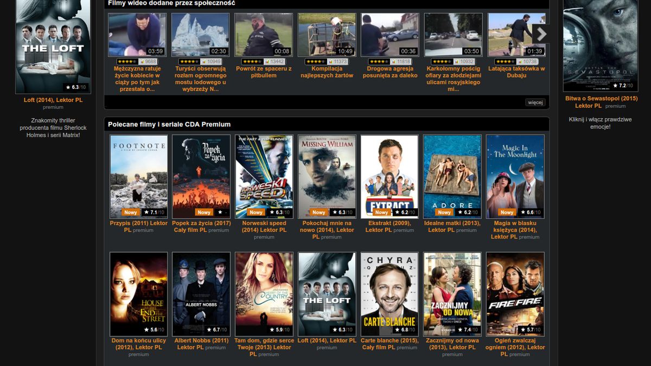Open Norweski Speed movie poster
Image resolution: width=651 pixels, height=366 pixels.
pyautogui.click(x=264, y=176)
